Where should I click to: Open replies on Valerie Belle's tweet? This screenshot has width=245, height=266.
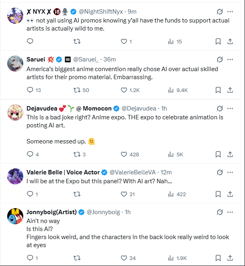point(32,194)
